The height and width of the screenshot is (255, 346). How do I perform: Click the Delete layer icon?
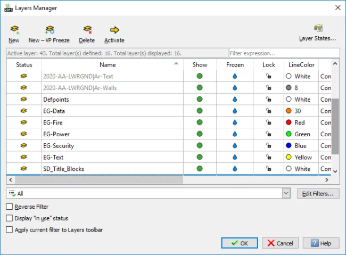[x=87, y=30]
